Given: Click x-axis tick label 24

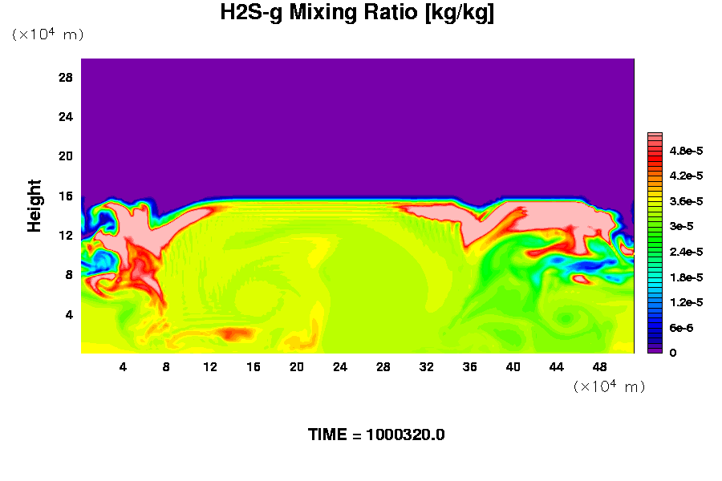Looking at the screenshot, I should pos(340,367).
